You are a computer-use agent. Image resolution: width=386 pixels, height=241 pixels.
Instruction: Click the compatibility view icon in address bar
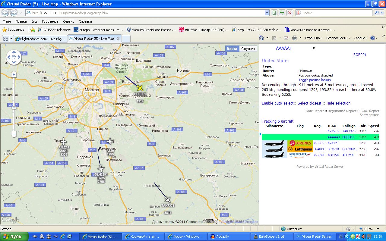tap(274, 13)
